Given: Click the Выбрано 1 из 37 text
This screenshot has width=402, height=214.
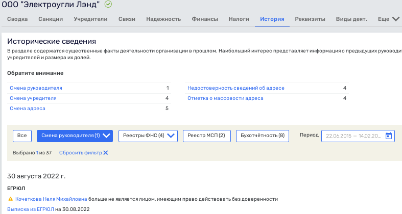Looking at the screenshot, I should pos(32,153).
